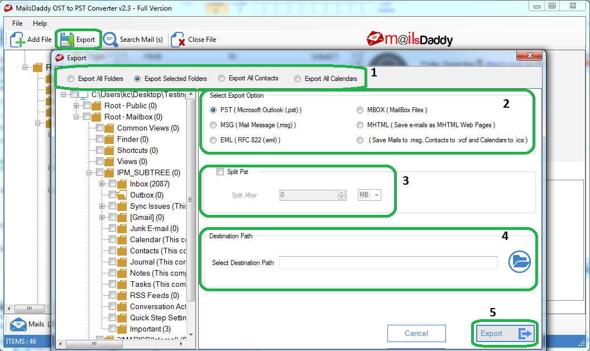Click the Split After size input field
The width and height of the screenshot is (590, 351).
(309, 195)
